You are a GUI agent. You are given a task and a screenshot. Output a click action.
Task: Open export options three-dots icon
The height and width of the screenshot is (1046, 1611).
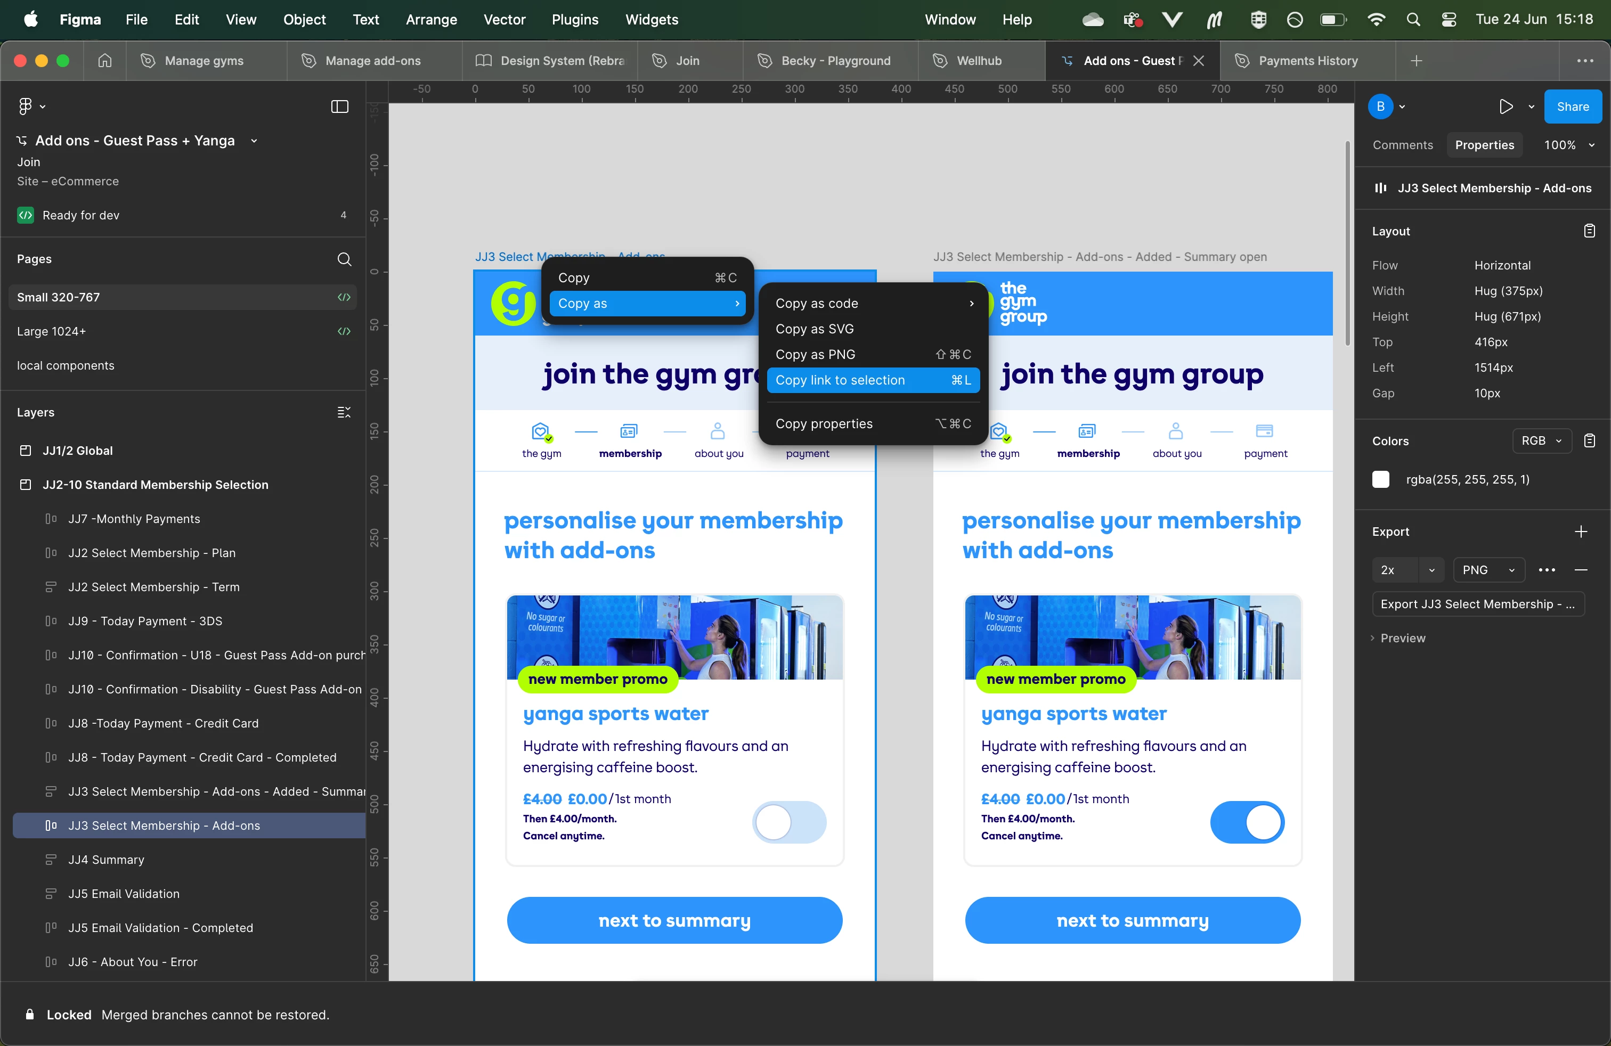click(x=1547, y=570)
